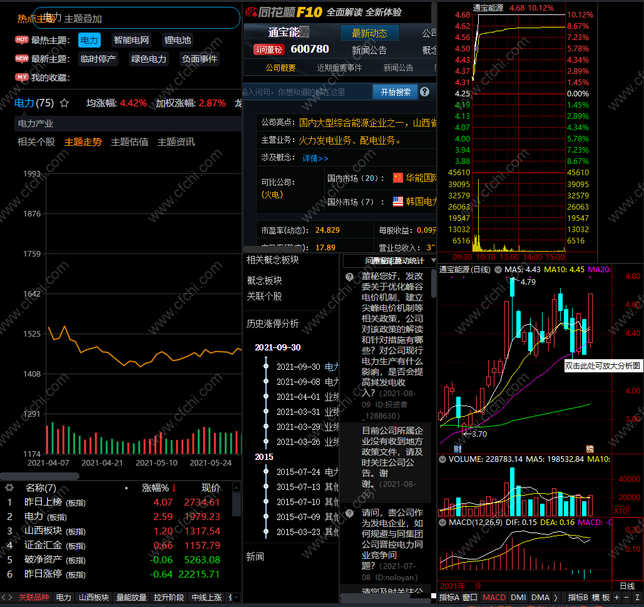Viewport: 644px width, 607px height.
Task: Open the HOT 最热主题 badge
Action: pyautogui.click(x=22, y=40)
